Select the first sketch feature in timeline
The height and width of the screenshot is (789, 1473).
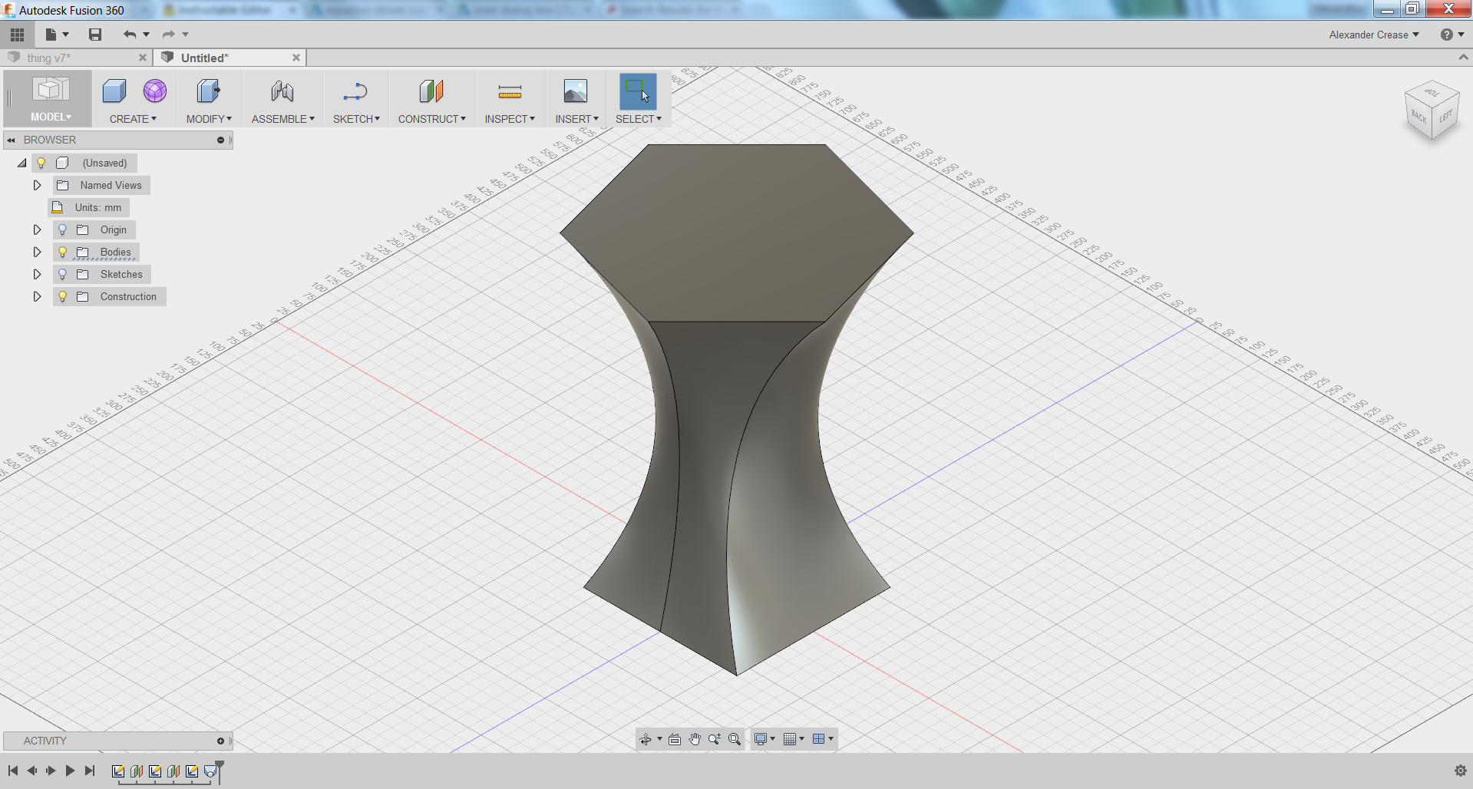[118, 771]
